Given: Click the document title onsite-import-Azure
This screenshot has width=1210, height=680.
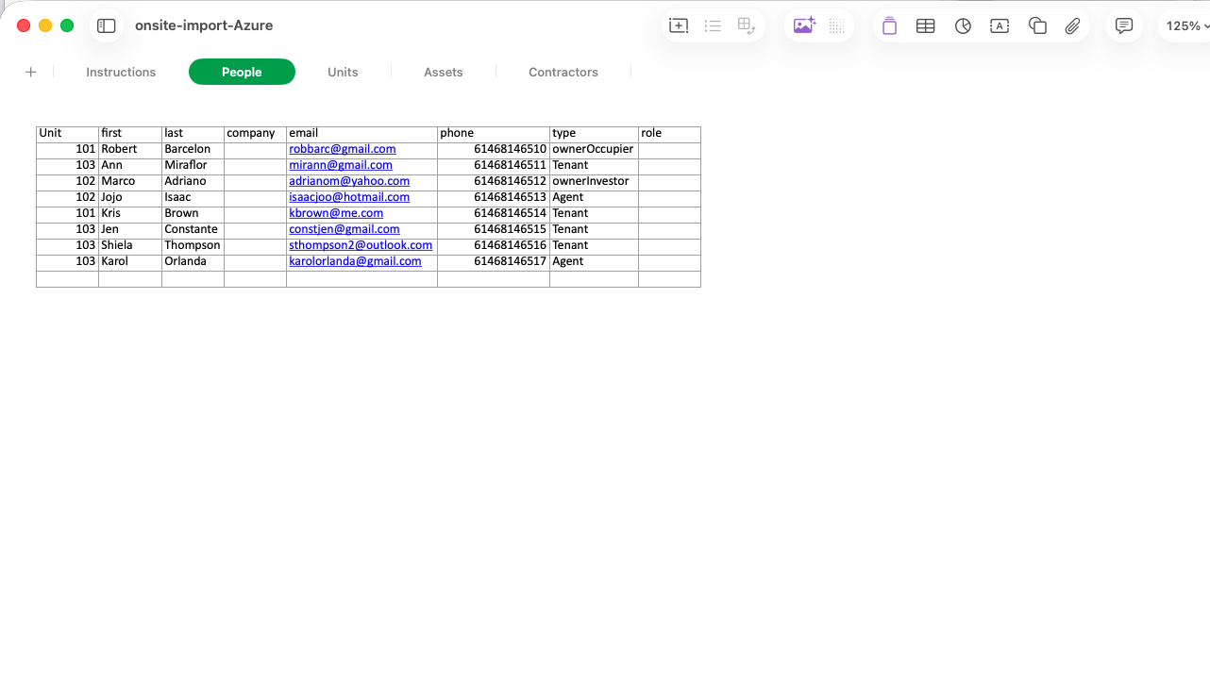Looking at the screenshot, I should click(x=204, y=25).
